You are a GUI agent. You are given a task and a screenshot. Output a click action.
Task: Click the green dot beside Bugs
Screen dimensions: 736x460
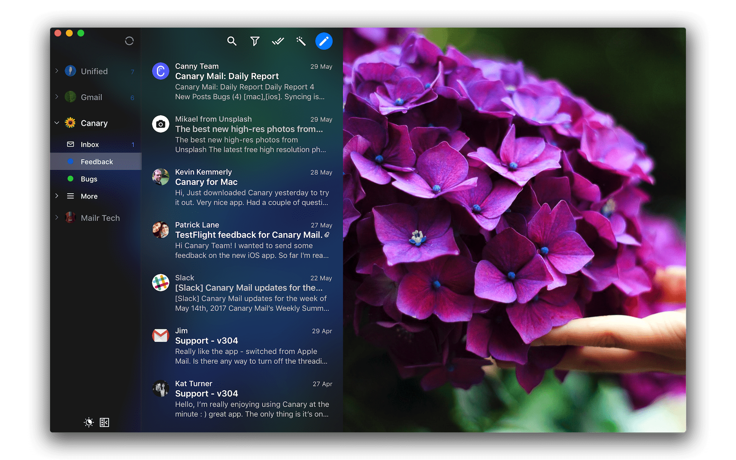71,179
